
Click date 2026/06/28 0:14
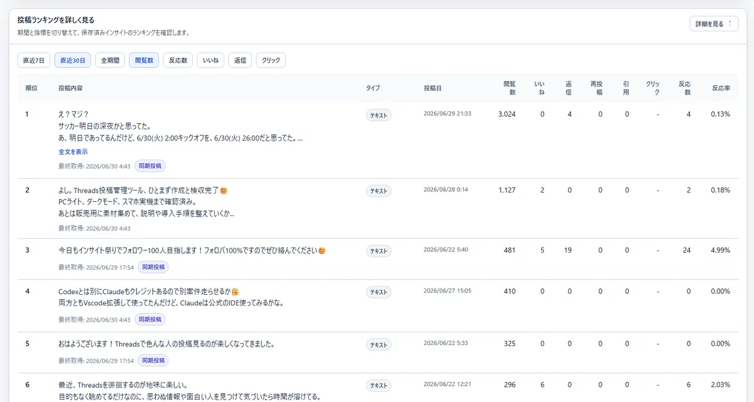click(445, 189)
